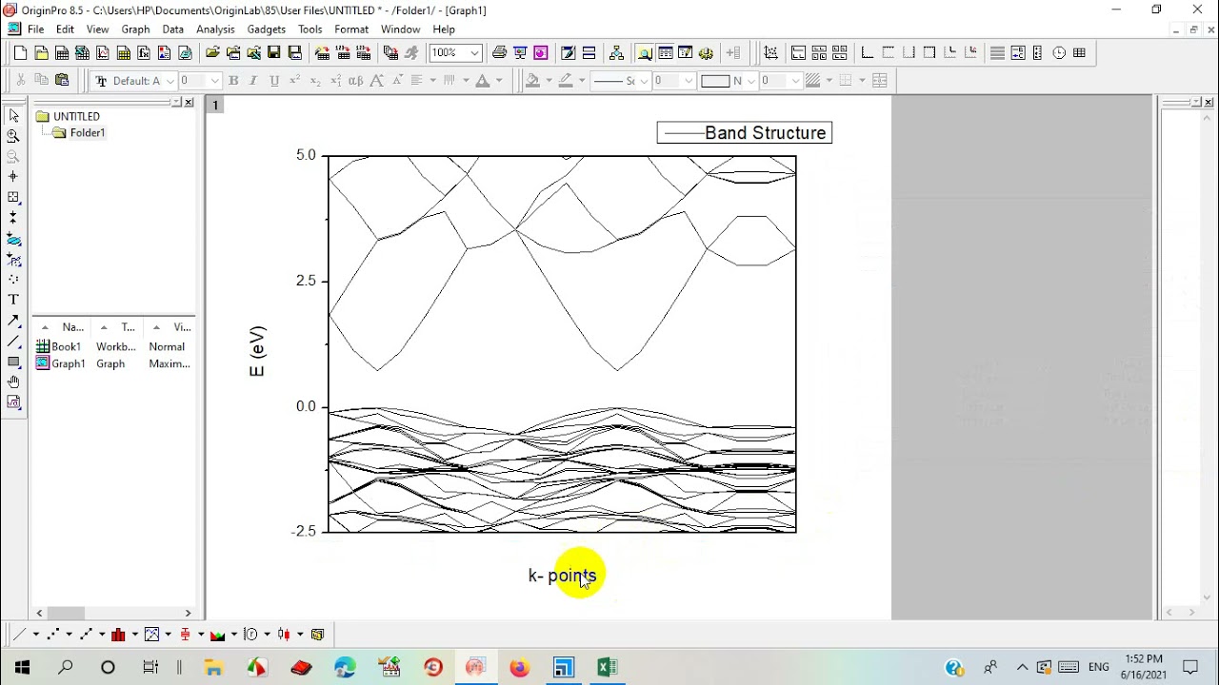Open the font size dropdown next to font name

(x=215, y=81)
